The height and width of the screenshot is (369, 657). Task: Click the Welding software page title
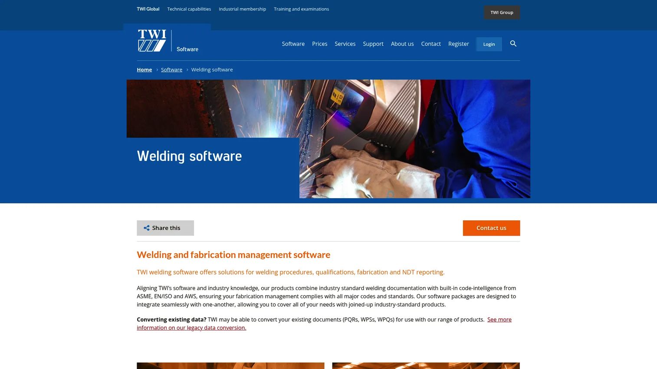coord(189,156)
